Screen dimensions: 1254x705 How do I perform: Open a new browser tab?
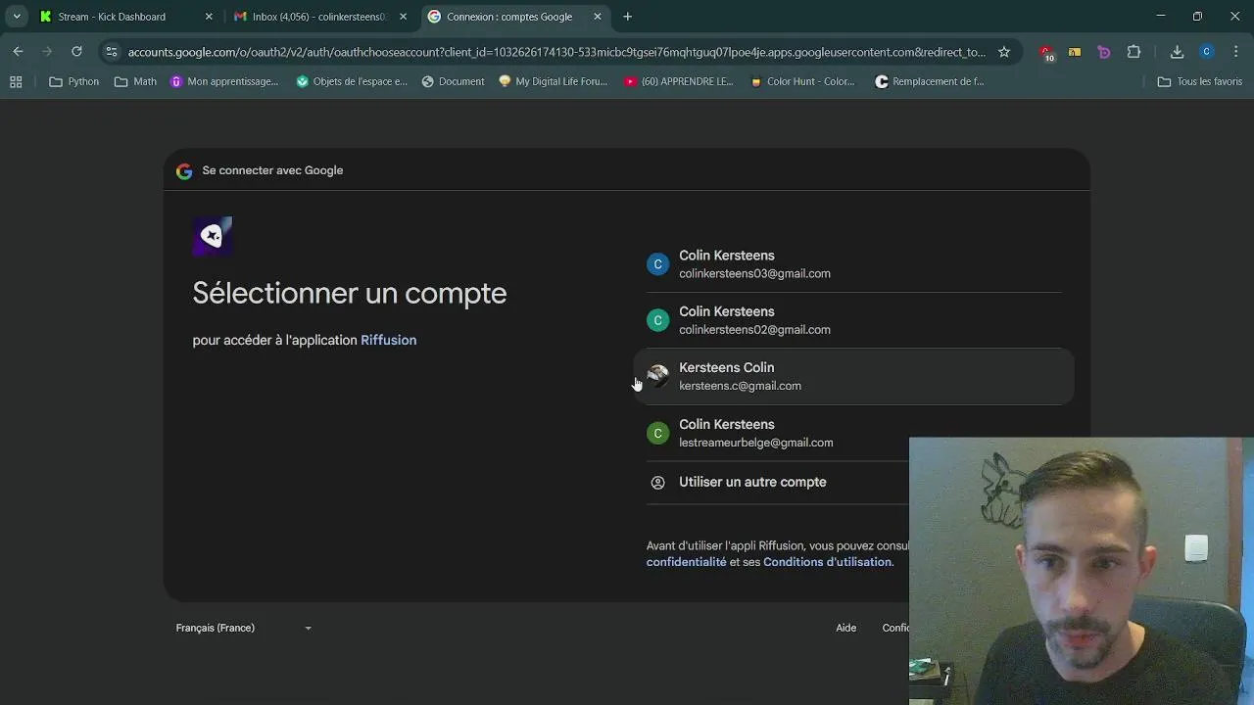(627, 17)
